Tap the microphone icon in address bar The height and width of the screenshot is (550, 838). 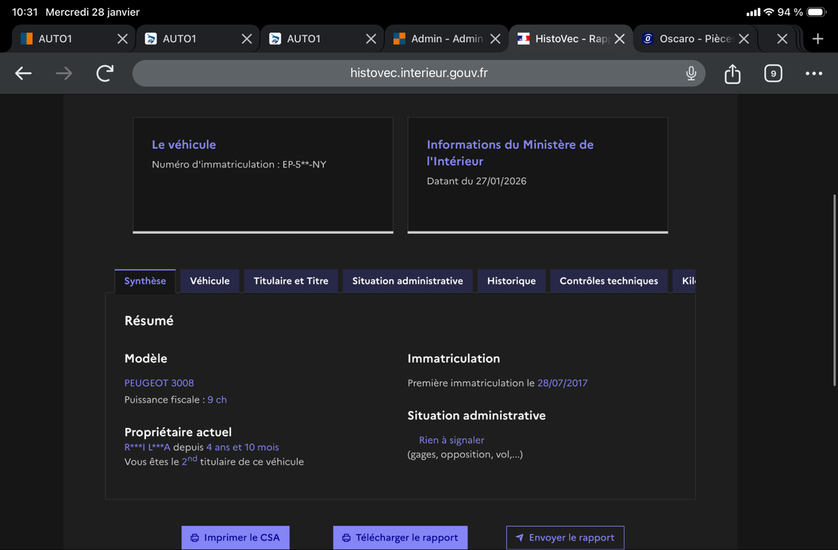pos(691,73)
